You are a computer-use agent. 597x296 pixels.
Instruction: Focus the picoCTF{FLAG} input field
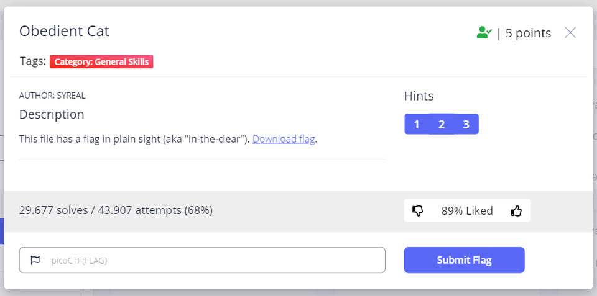202,260
